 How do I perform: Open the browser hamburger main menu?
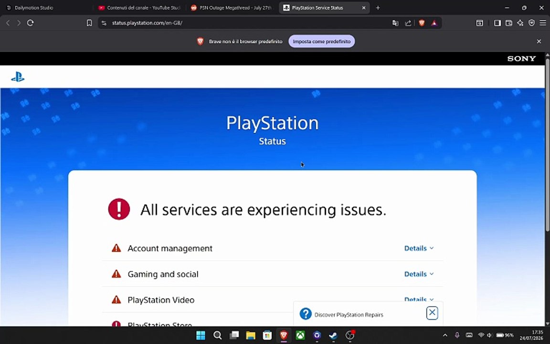[543, 23]
